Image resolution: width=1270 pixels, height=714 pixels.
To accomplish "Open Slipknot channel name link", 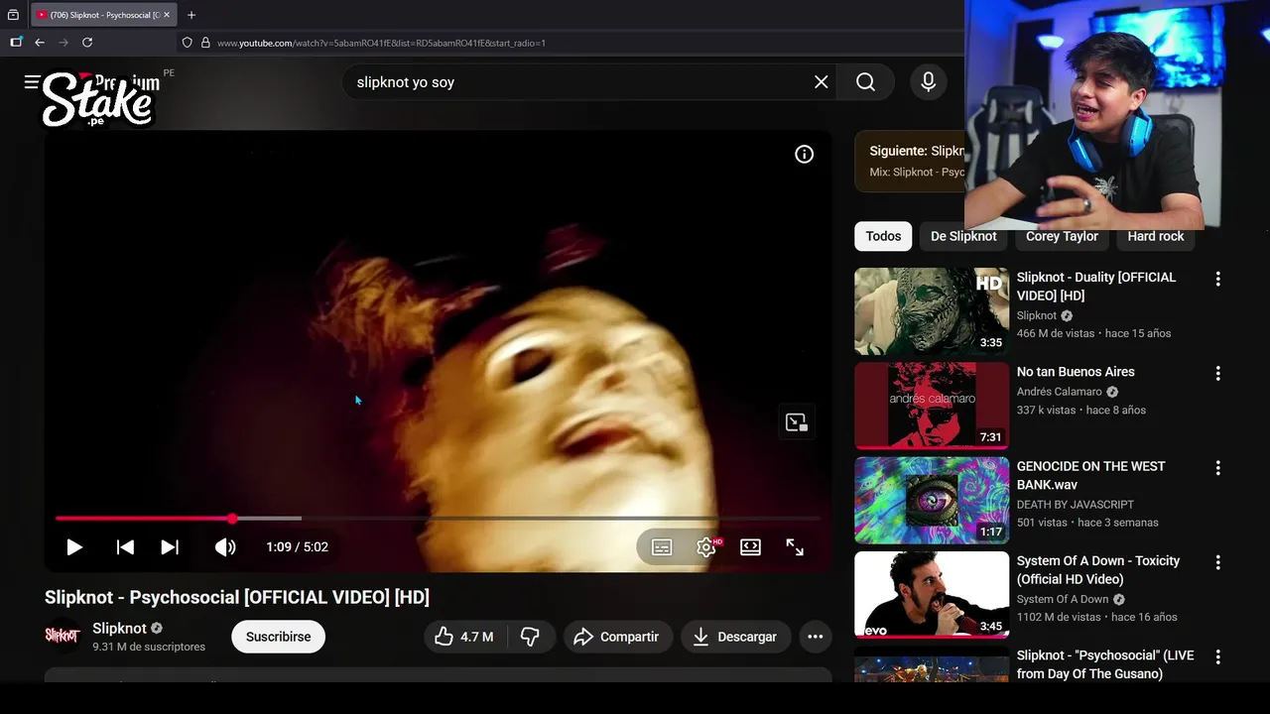I will [x=119, y=629].
